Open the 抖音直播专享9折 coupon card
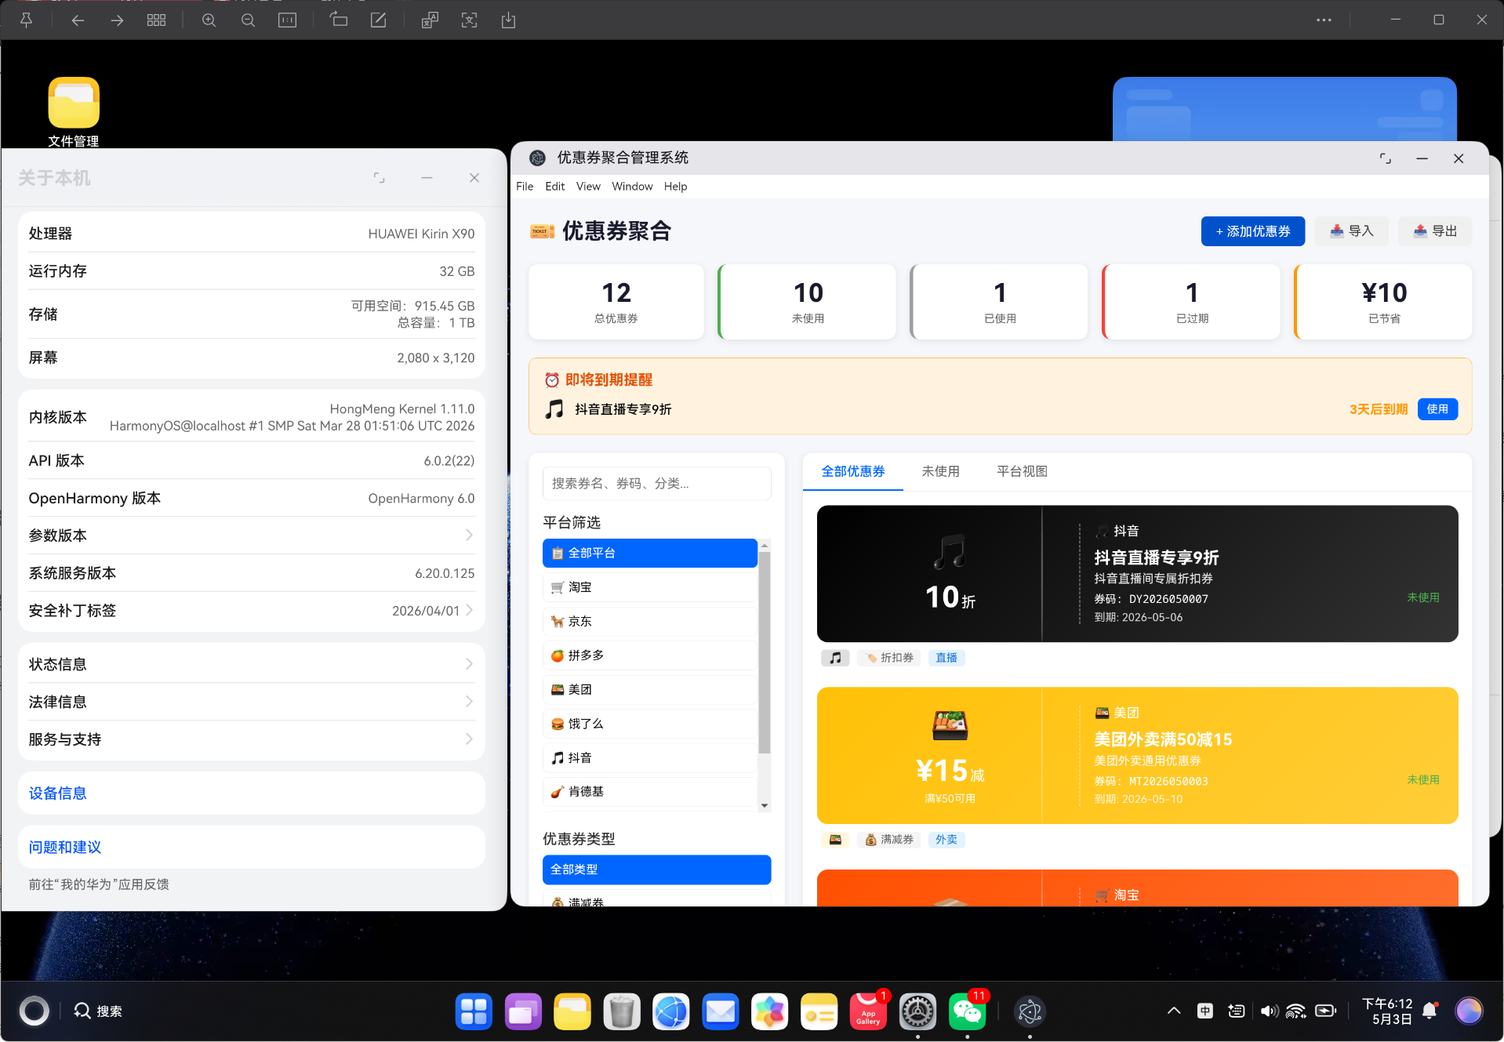 tap(1137, 574)
